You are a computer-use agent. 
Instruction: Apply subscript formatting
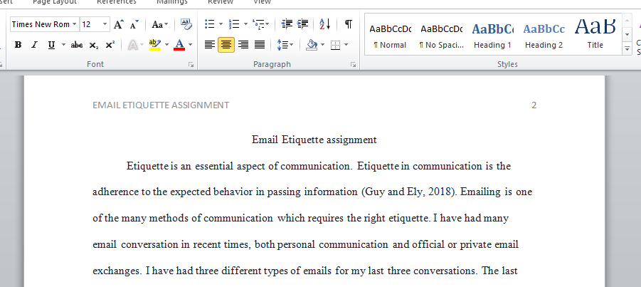(x=94, y=45)
